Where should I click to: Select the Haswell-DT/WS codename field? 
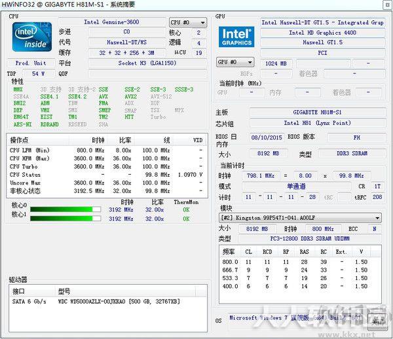click(x=127, y=43)
